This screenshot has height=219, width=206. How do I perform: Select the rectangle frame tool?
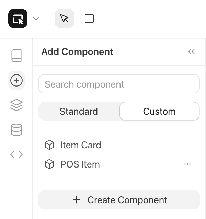pos(89,19)
